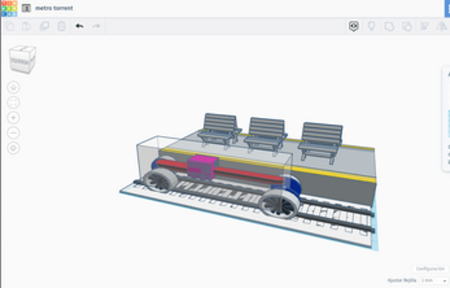Click the Delete trash icon

(61, 26)
